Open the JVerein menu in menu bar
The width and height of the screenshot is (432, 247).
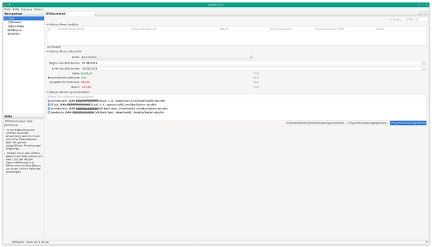pyautogui.click(x=39, y=9)
